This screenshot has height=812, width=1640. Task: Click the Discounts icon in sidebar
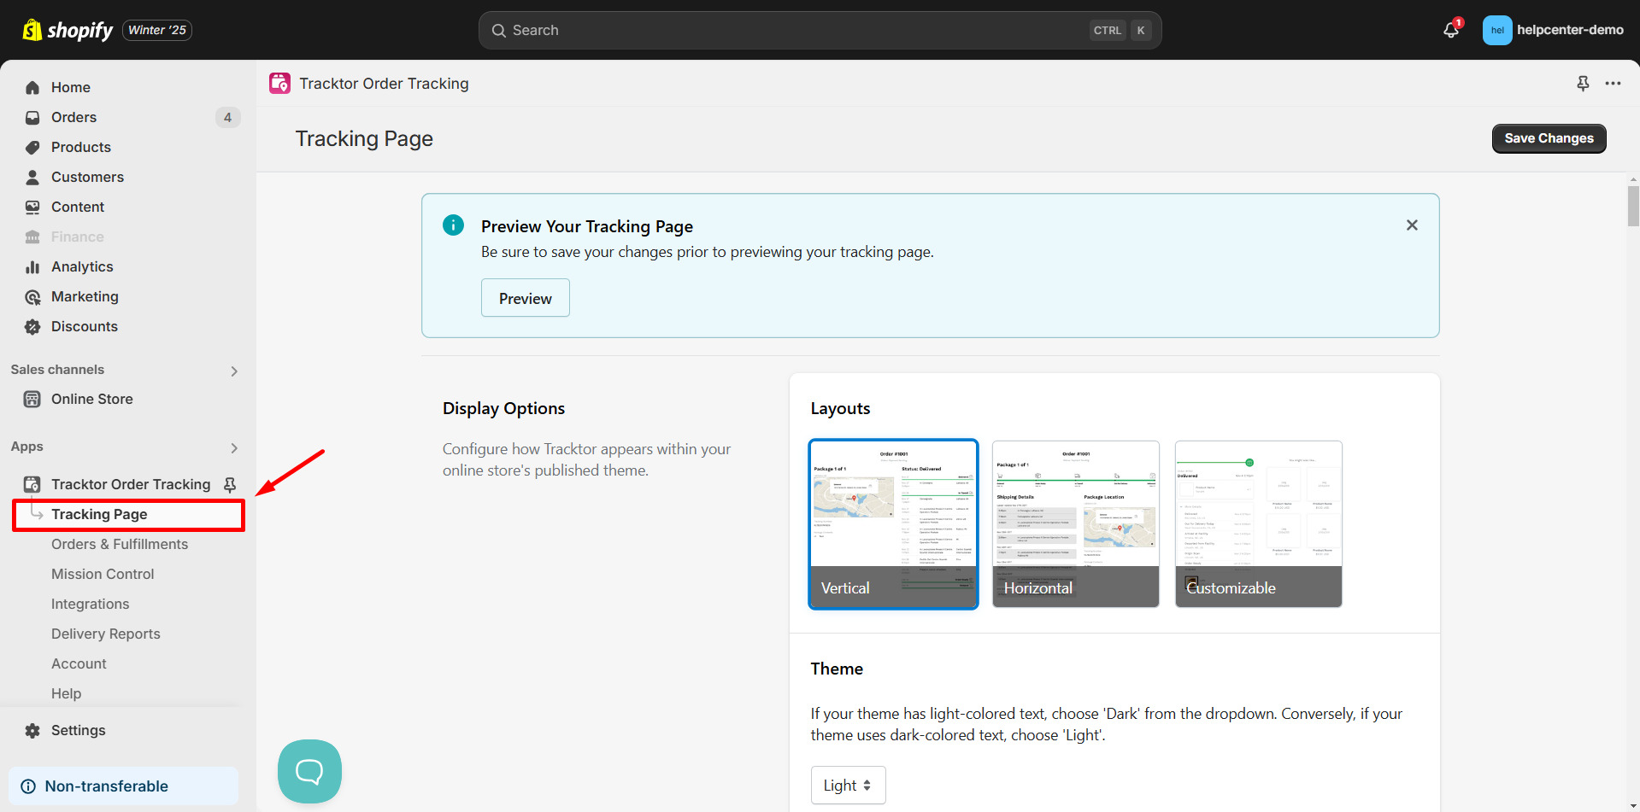[x=32, y=326]
